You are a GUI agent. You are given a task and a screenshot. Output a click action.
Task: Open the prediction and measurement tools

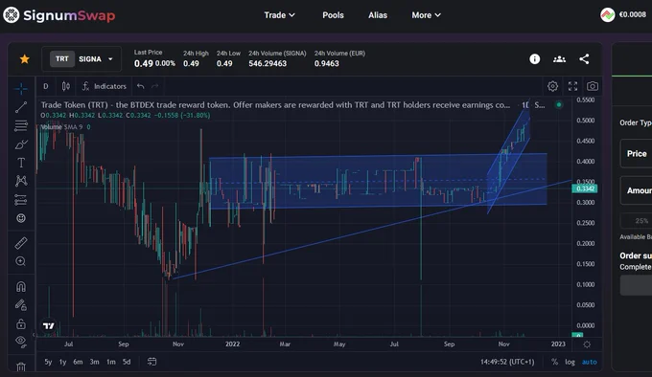[x=21, y=200]
